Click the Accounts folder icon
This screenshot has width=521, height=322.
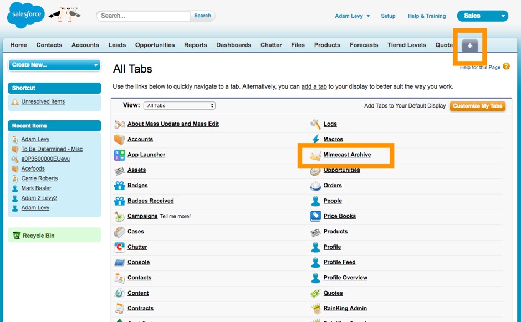tap(119, 139)
